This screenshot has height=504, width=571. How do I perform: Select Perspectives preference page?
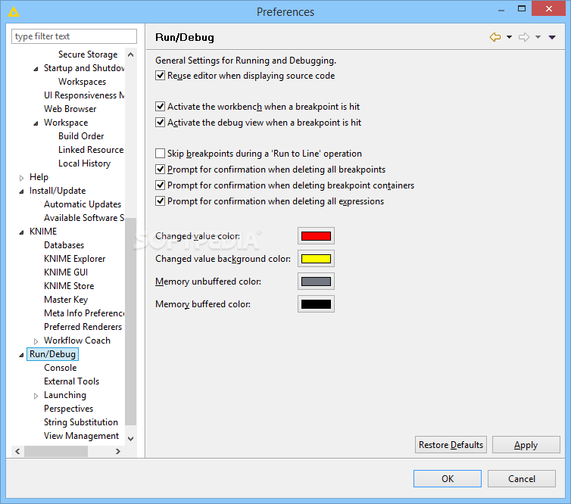[68, 409]
